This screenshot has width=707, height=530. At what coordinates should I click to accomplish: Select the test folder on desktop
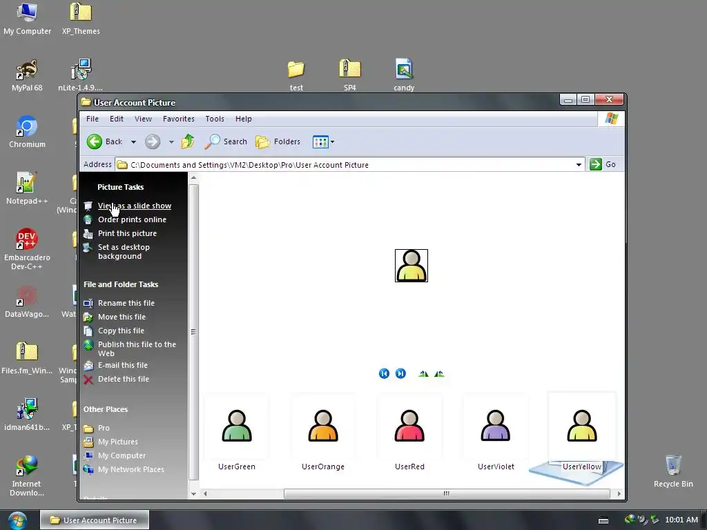[x=296, y=75]
